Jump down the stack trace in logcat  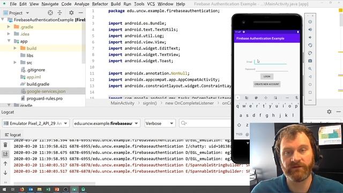5,173
